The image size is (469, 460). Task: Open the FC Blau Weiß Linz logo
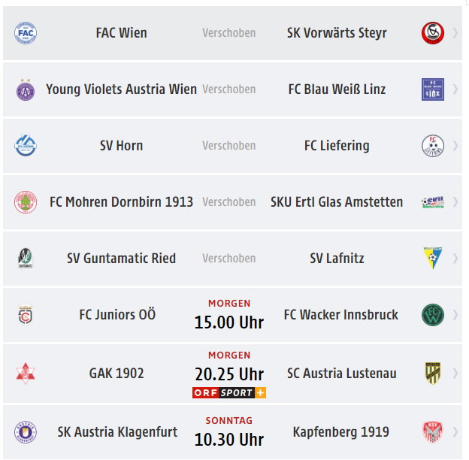[x=432, y=89]
